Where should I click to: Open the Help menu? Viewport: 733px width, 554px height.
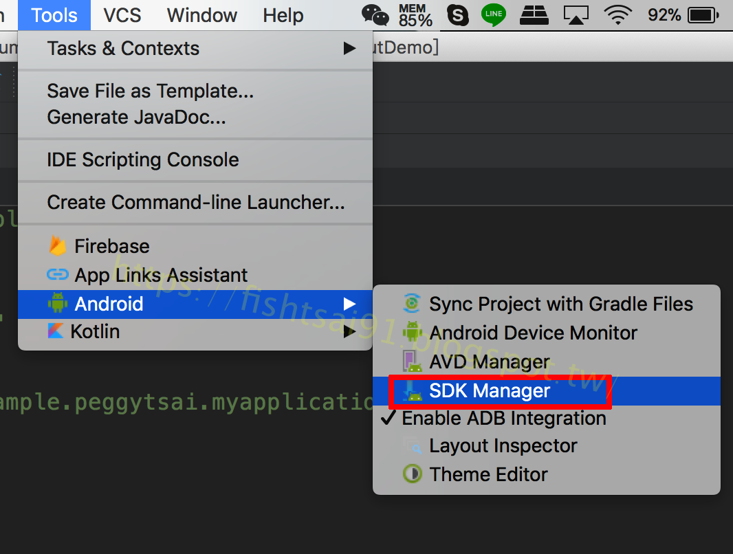click(x=283, y=15)
